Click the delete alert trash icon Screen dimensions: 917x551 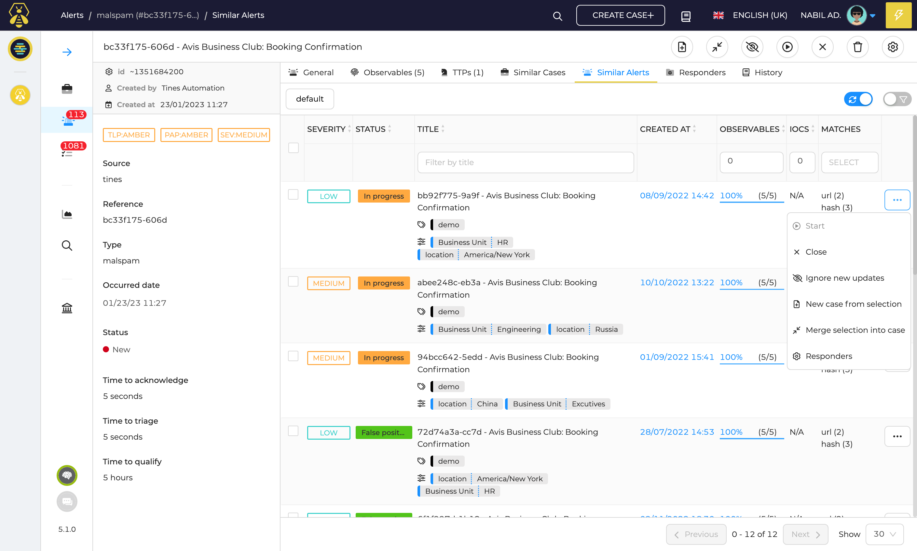(x=857, y=47)
